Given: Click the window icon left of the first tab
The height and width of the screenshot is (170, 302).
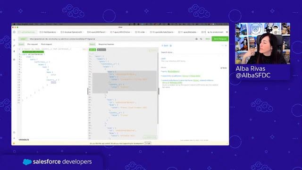Looking at the screenshot, I should coord(14,32).
